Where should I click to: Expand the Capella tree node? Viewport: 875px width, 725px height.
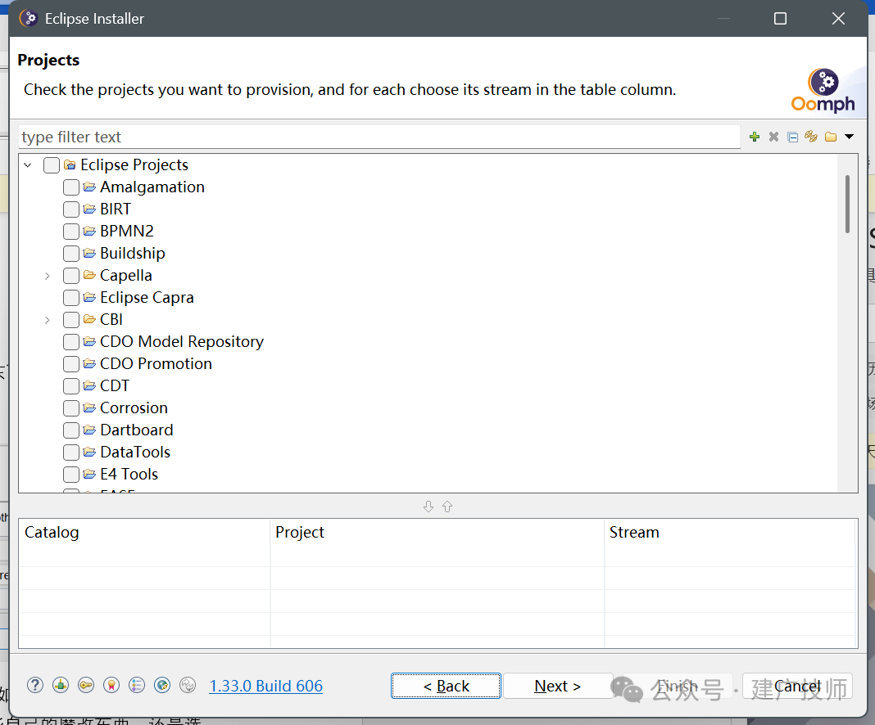[x=48, y=275]
